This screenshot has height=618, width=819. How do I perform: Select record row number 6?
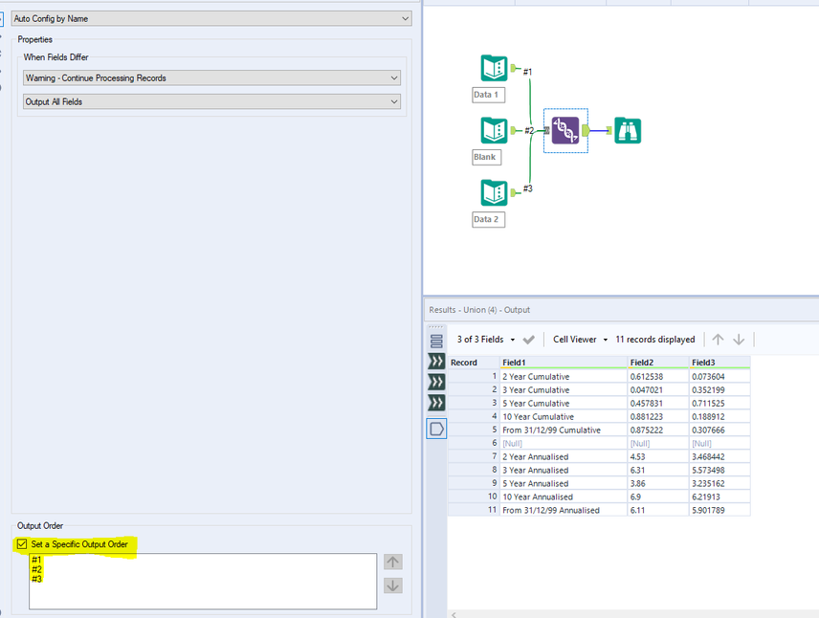point(474,443)
